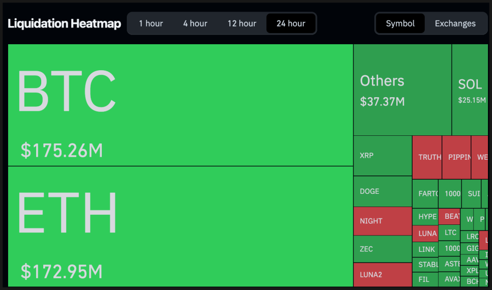Select the 24 hour timeframe tab
The height and width of the screenshot is (290, 492).
click(291, 23)
